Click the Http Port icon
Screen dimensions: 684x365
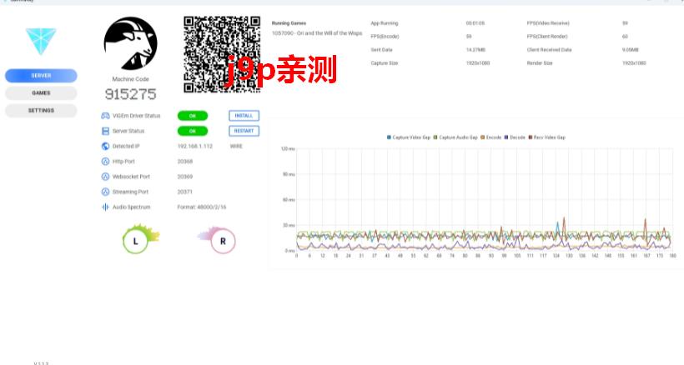pyautogui.click(x=105, y=161)
